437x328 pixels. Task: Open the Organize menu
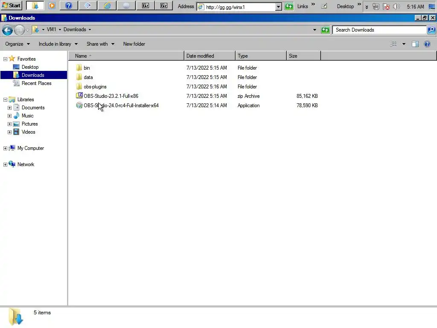[x=17, y=44]
